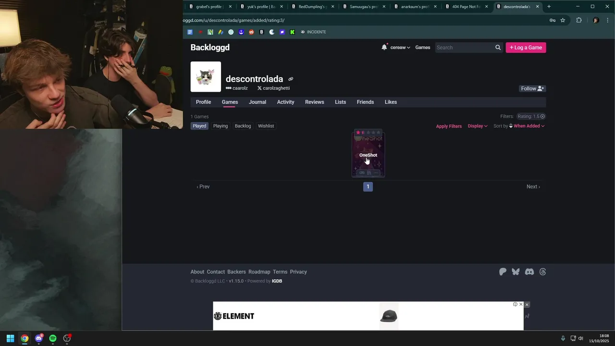Switch to the Games profile tab
615x346 pixels.
(230, 102)
